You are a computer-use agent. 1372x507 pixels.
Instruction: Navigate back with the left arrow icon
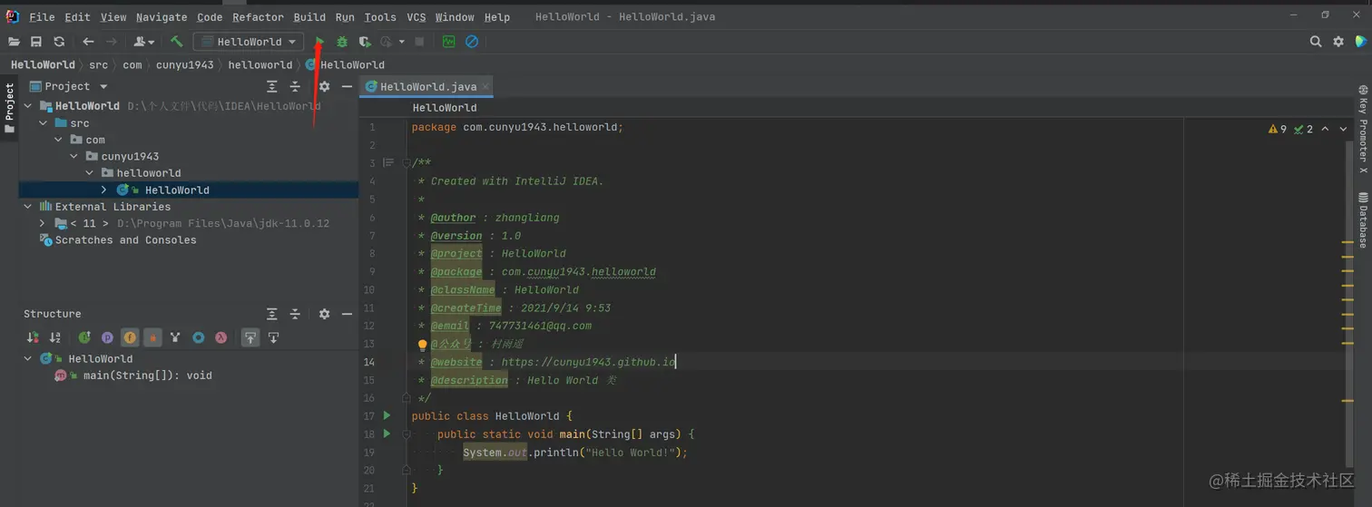tap(88, 42)
